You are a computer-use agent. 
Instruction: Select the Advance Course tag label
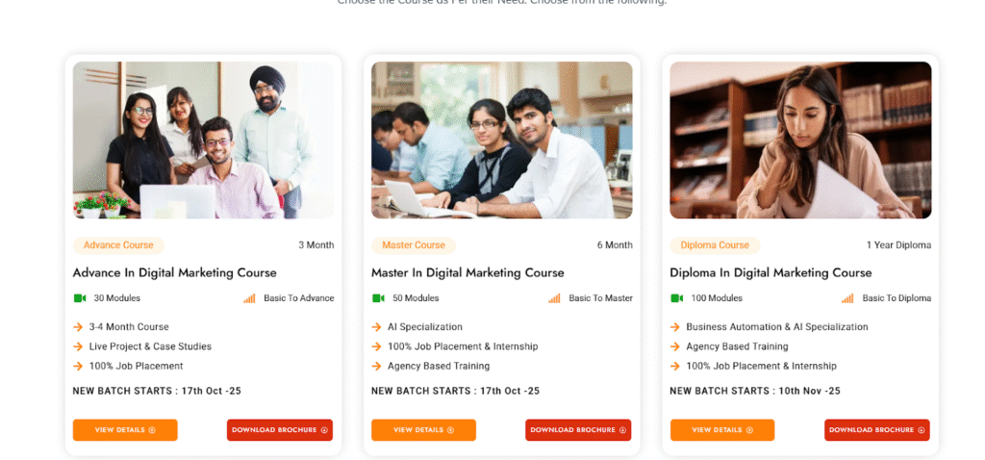point(118,245)
